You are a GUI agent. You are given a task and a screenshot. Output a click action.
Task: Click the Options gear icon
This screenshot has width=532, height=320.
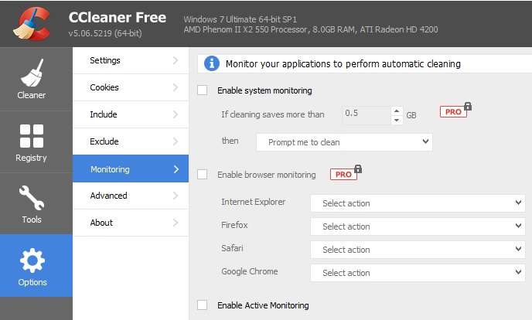click(x=32, y=261)
